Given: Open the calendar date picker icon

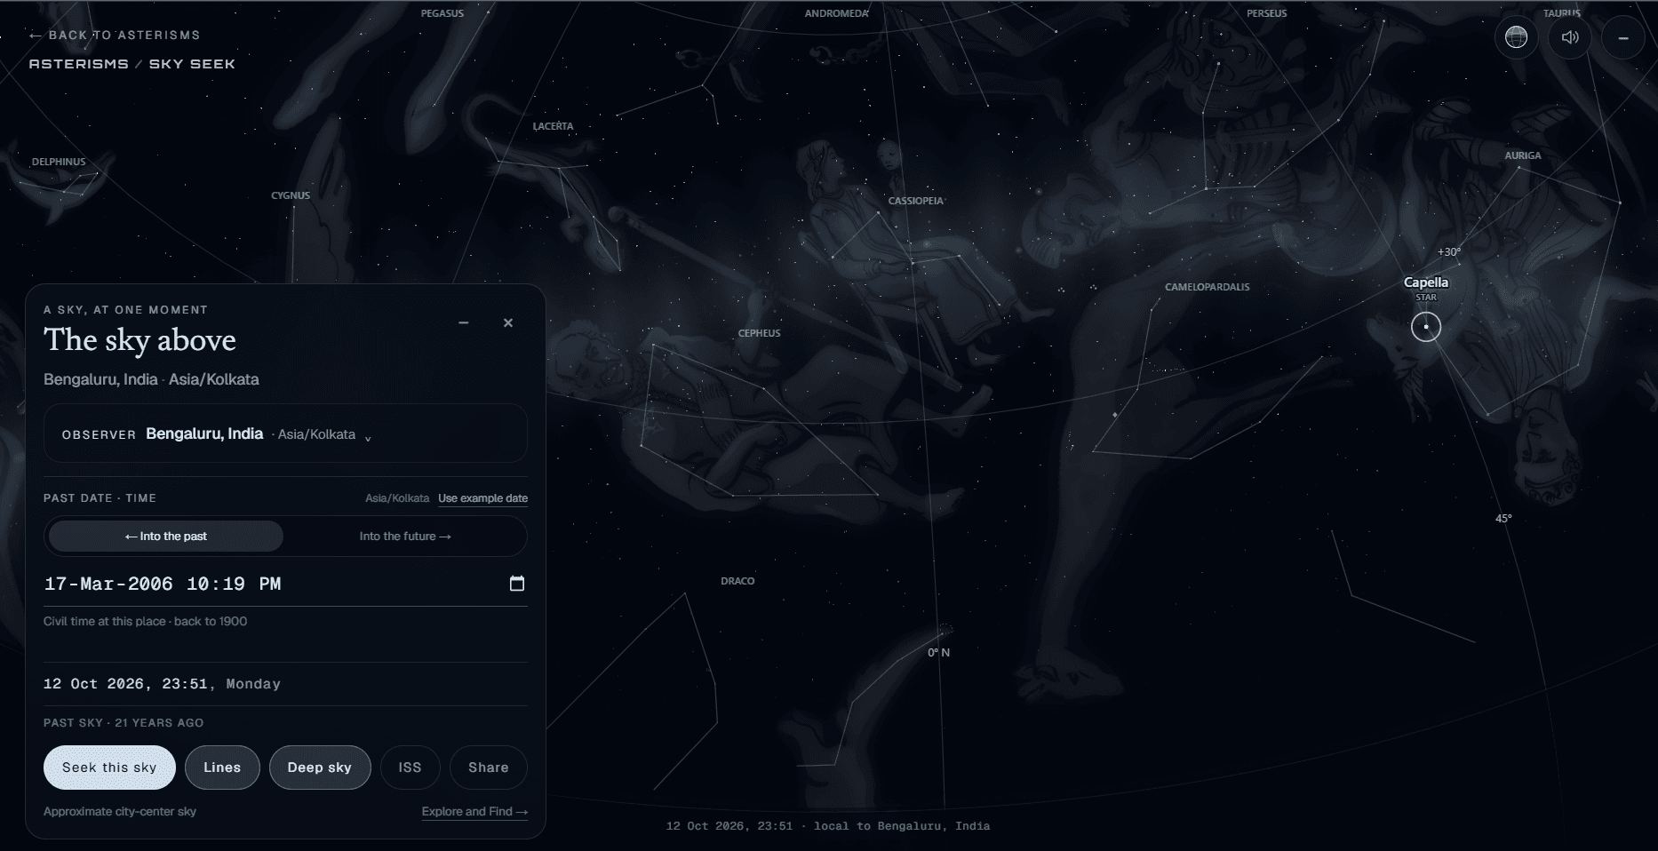Looking at the screenshot, I should 517,584.
